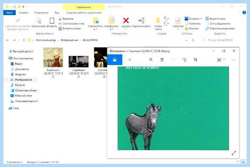Click the yellow Управление contextual tab
Screen dimensions: 250x167
[84, 7]
